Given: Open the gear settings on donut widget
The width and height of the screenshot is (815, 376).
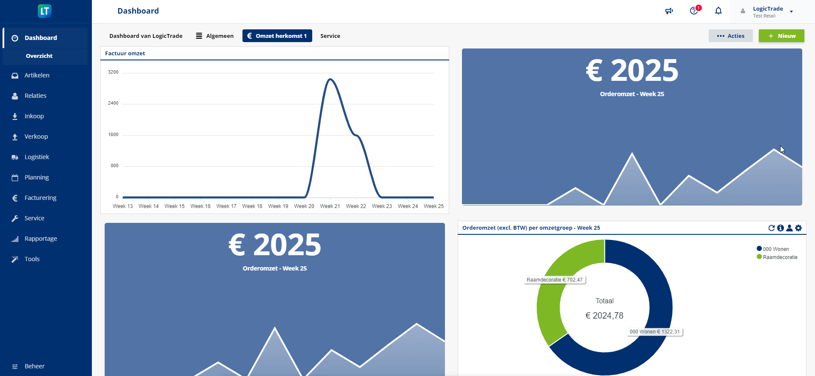Looking at the screenshot, I should pyautogui.click(x=798, y=228).
